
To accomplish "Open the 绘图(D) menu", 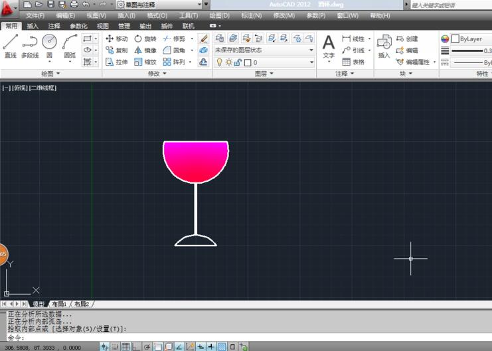I will point(219,15).
